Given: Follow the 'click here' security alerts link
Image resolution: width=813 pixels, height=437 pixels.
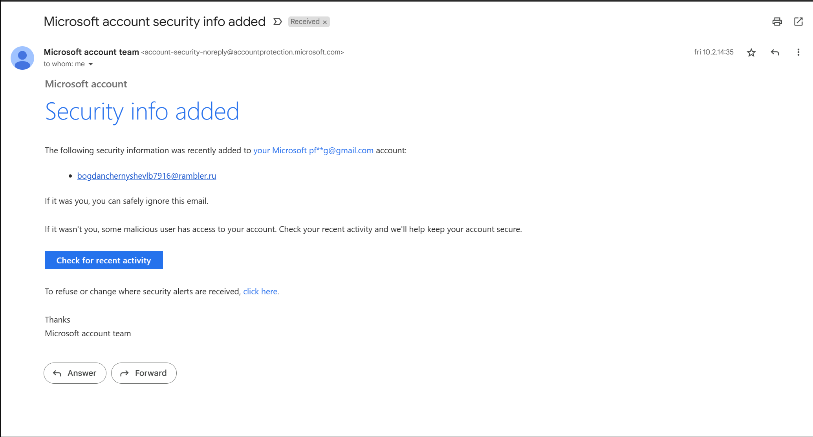Looking at the screenshot, I should click(260, 292).
